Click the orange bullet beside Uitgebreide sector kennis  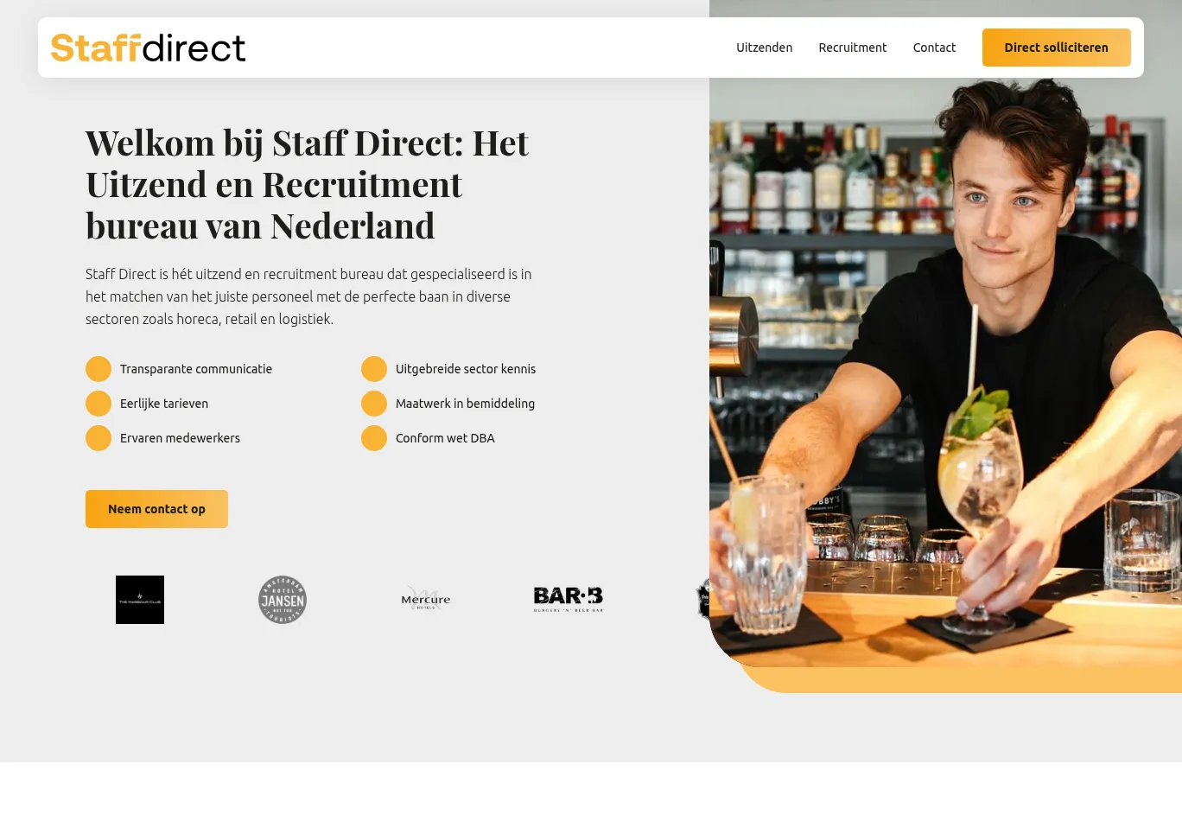(x=374, y=369)
